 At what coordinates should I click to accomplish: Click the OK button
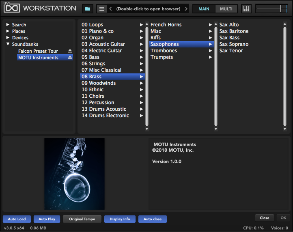283,218
